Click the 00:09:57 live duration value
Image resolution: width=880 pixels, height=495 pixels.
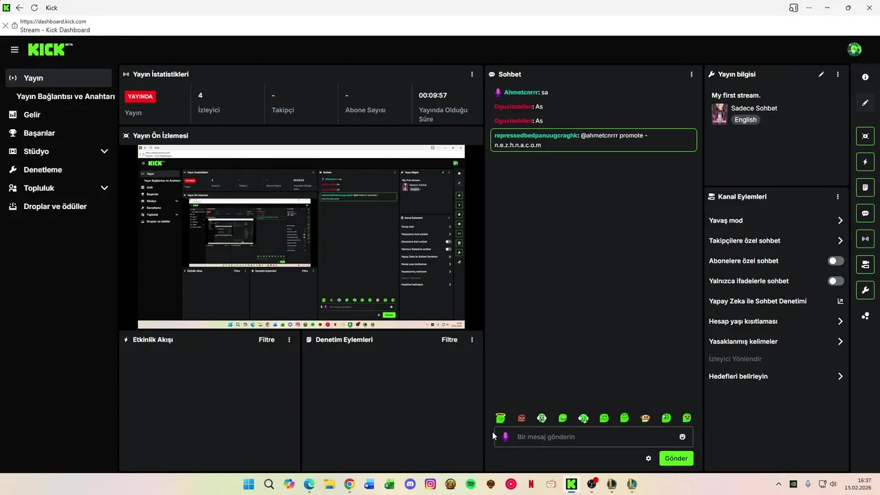[x=433, y=96]
